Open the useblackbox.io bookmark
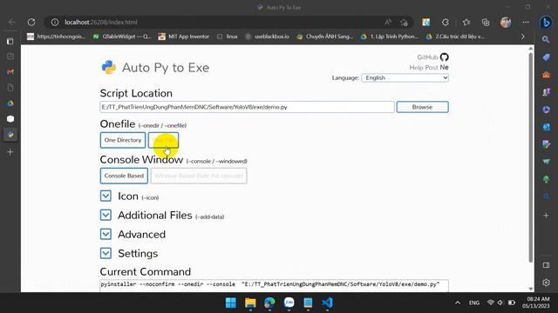 267,37
